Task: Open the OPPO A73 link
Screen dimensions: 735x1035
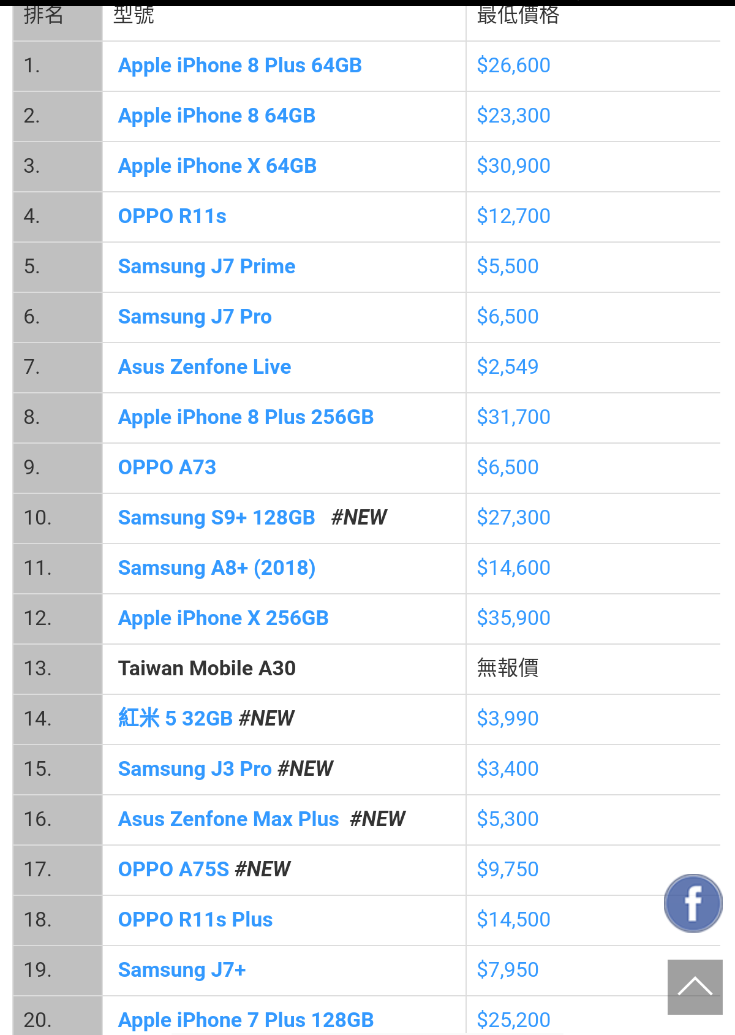Action: pos(167,468)
